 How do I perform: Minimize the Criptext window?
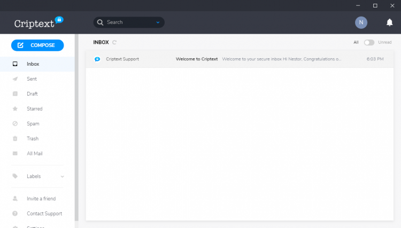(x=358, y=6)
